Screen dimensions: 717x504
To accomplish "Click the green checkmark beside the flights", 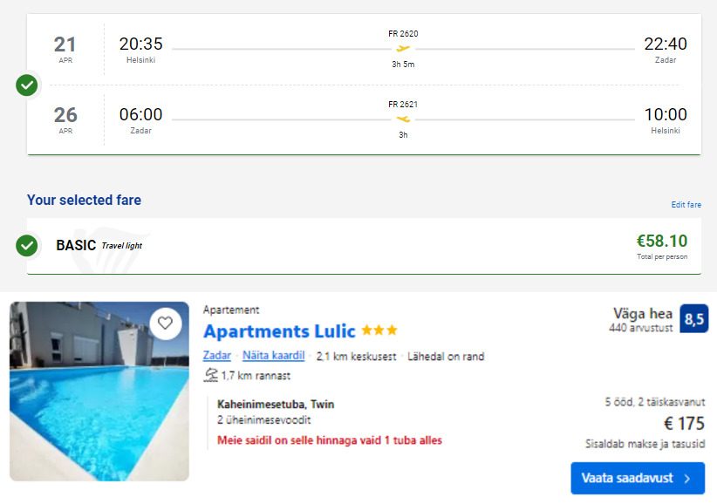I will [26, 85].
